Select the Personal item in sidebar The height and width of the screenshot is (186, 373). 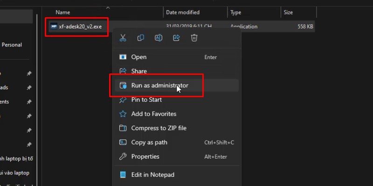[12, 45]
